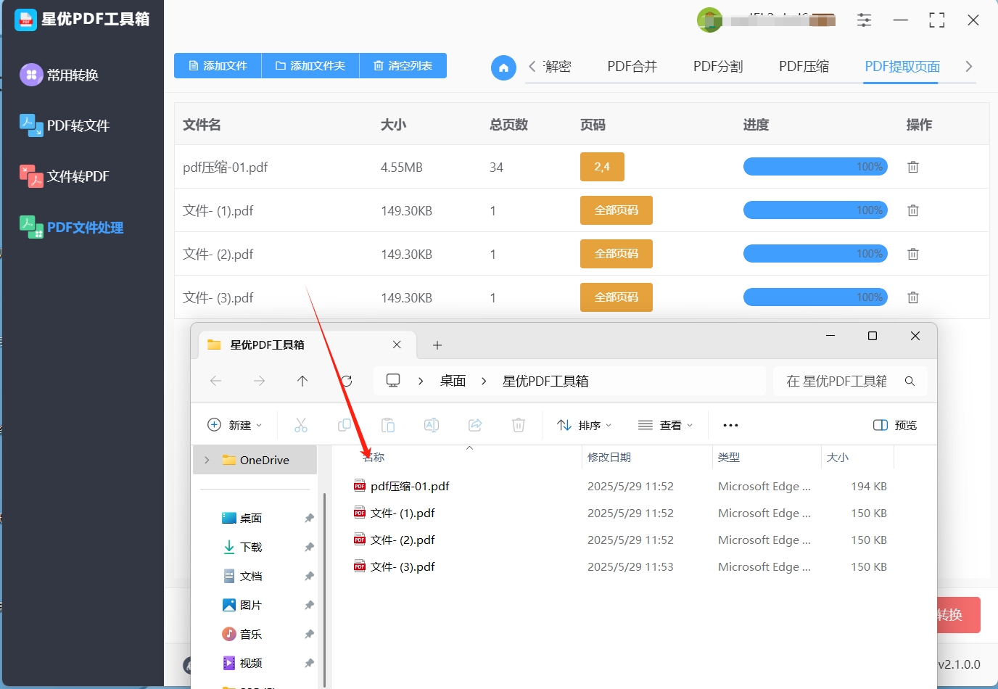The image size is (998, 689).
Task: Select the PDF提取页面 tab
Action: coord(902,67)
